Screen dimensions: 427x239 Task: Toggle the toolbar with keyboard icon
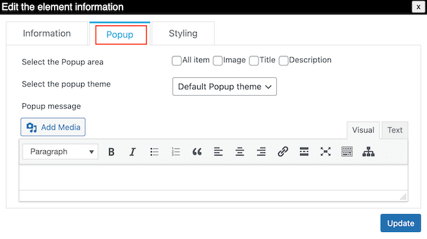click(347, 152)
